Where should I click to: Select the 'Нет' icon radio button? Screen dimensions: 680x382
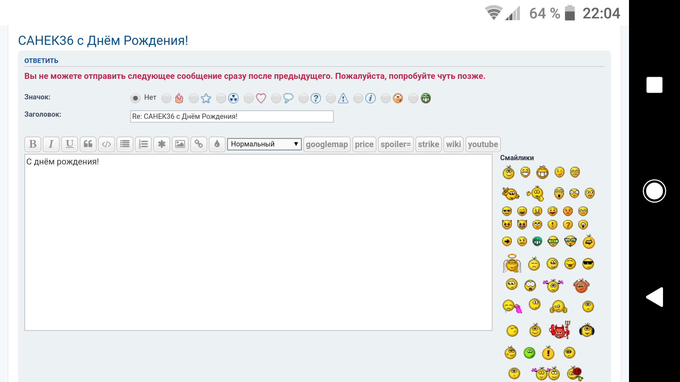click(x=135, y=98)
